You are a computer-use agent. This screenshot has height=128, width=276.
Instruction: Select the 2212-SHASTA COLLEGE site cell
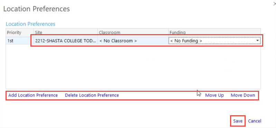pos(66,41)
